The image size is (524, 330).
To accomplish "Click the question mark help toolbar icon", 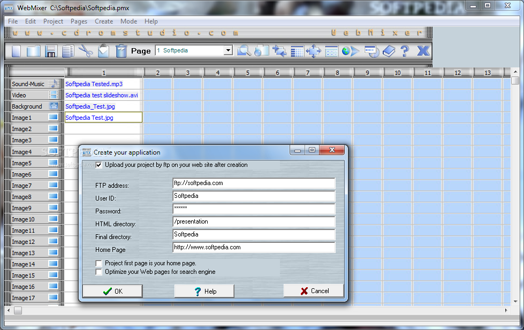I will tap(405, 51).
